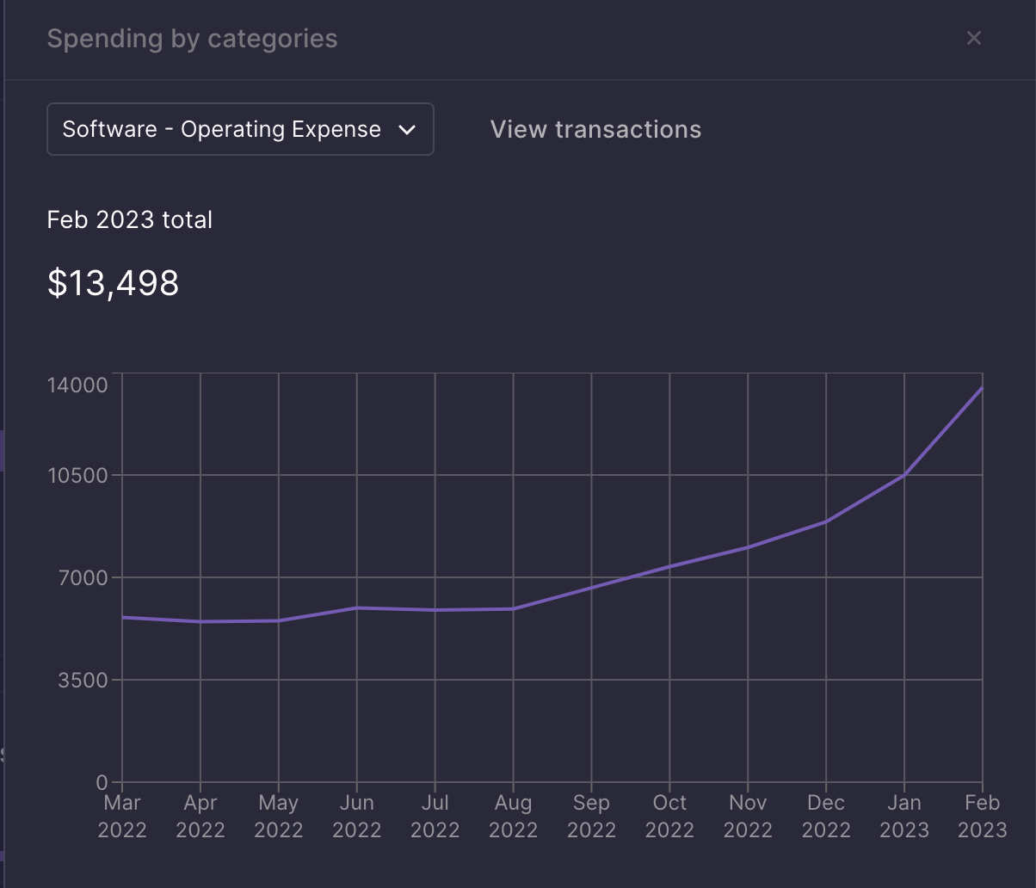The image size is (1036, 888).
Task: Click the Spending by categories title
Action: coord(192,39)
